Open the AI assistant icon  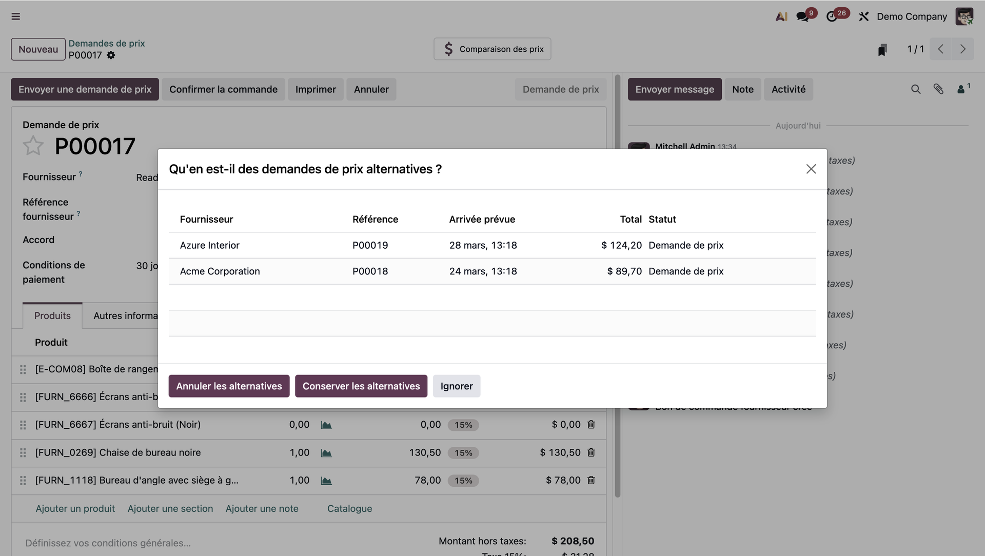coord(781,16)
